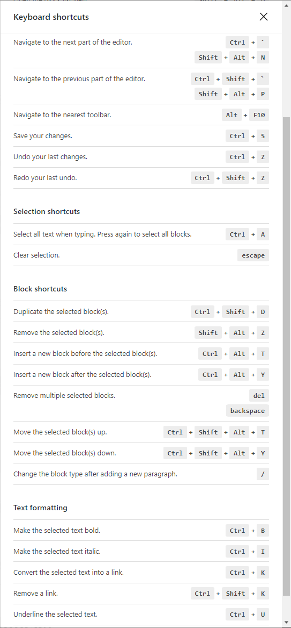Click the F10 key badge
This screenshot has height=628, width=291.
259,115
